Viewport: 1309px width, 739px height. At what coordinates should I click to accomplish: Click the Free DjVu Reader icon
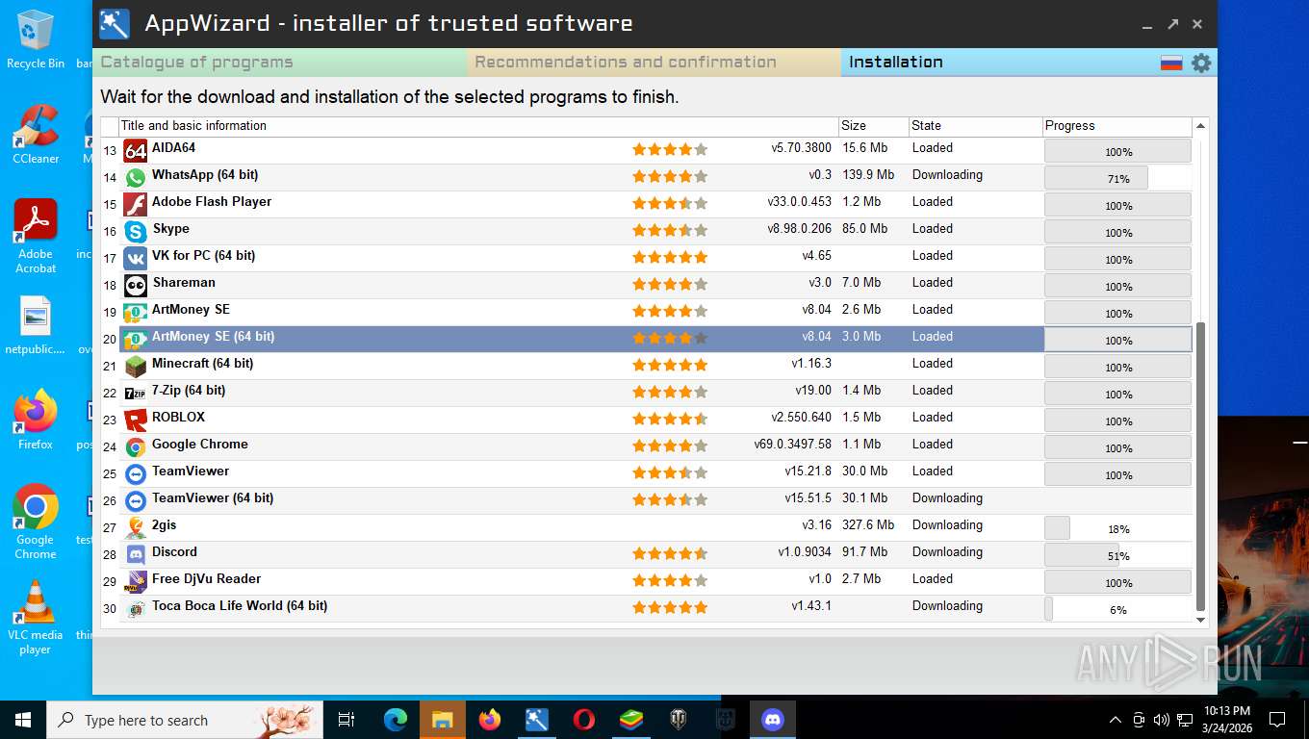tap(136, 581)
